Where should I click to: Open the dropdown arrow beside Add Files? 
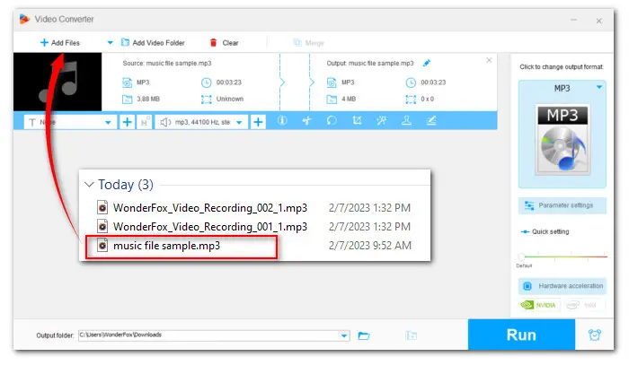(x=110, y=42)
